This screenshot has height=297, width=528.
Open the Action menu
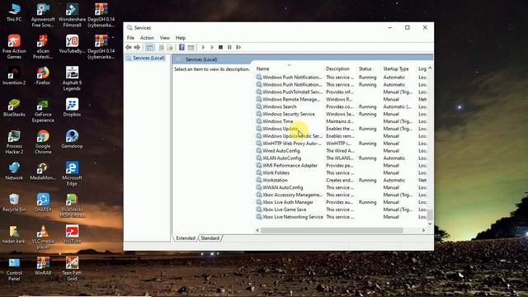(147, 38)
